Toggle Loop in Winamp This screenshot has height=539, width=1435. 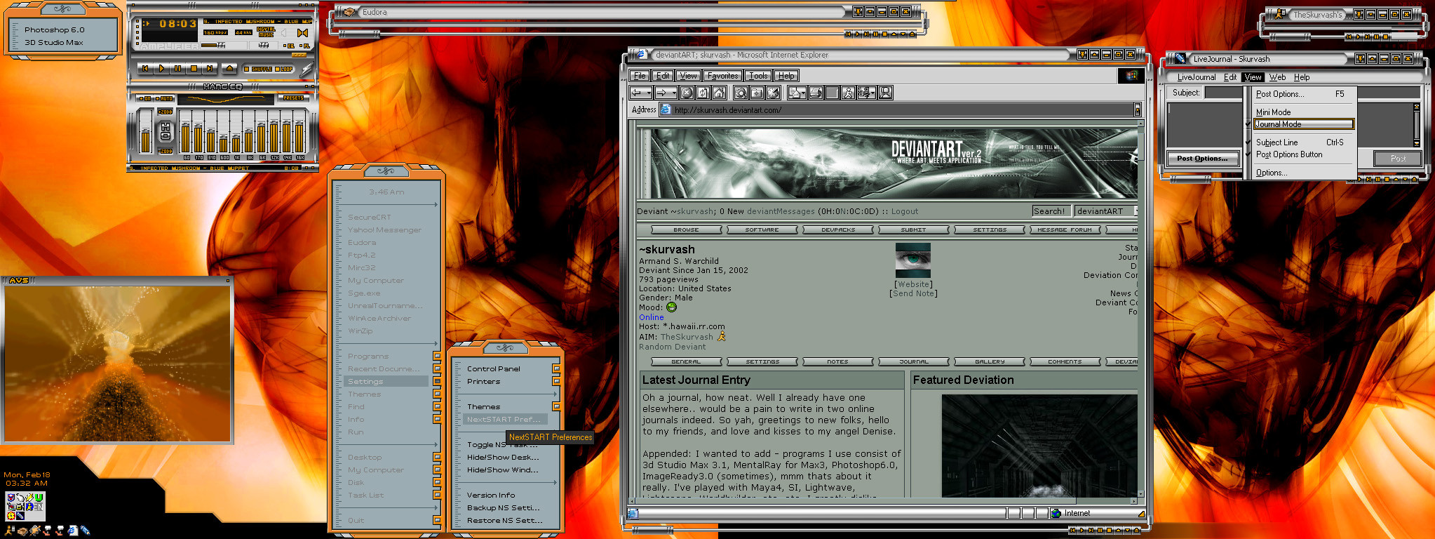[x=284, y=69]
